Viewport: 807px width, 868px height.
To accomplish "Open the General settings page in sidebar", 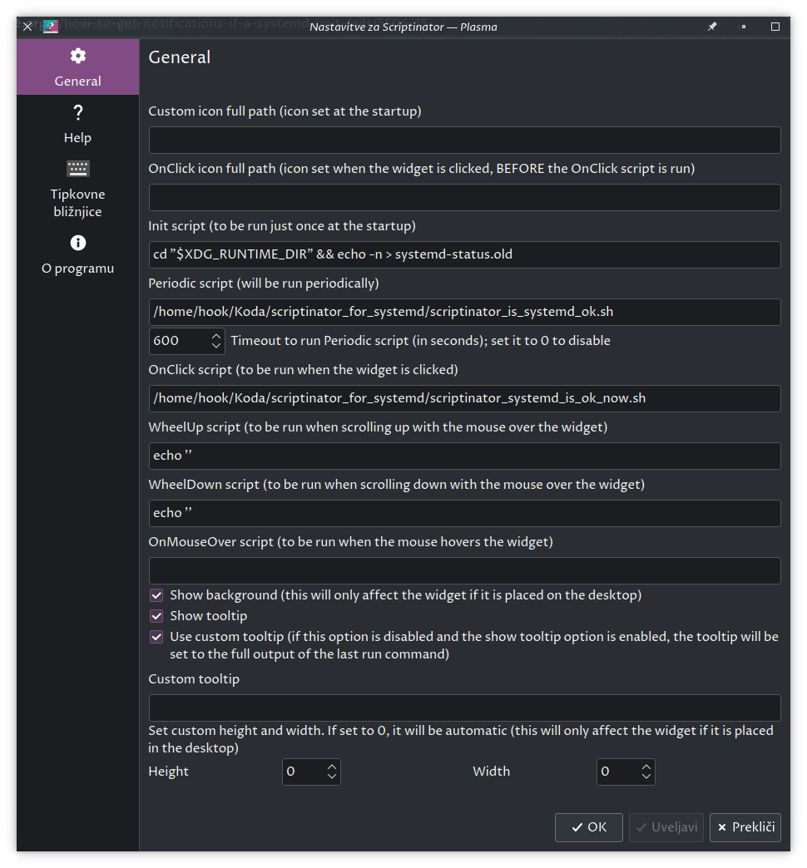I will click(x=77, y=67).
